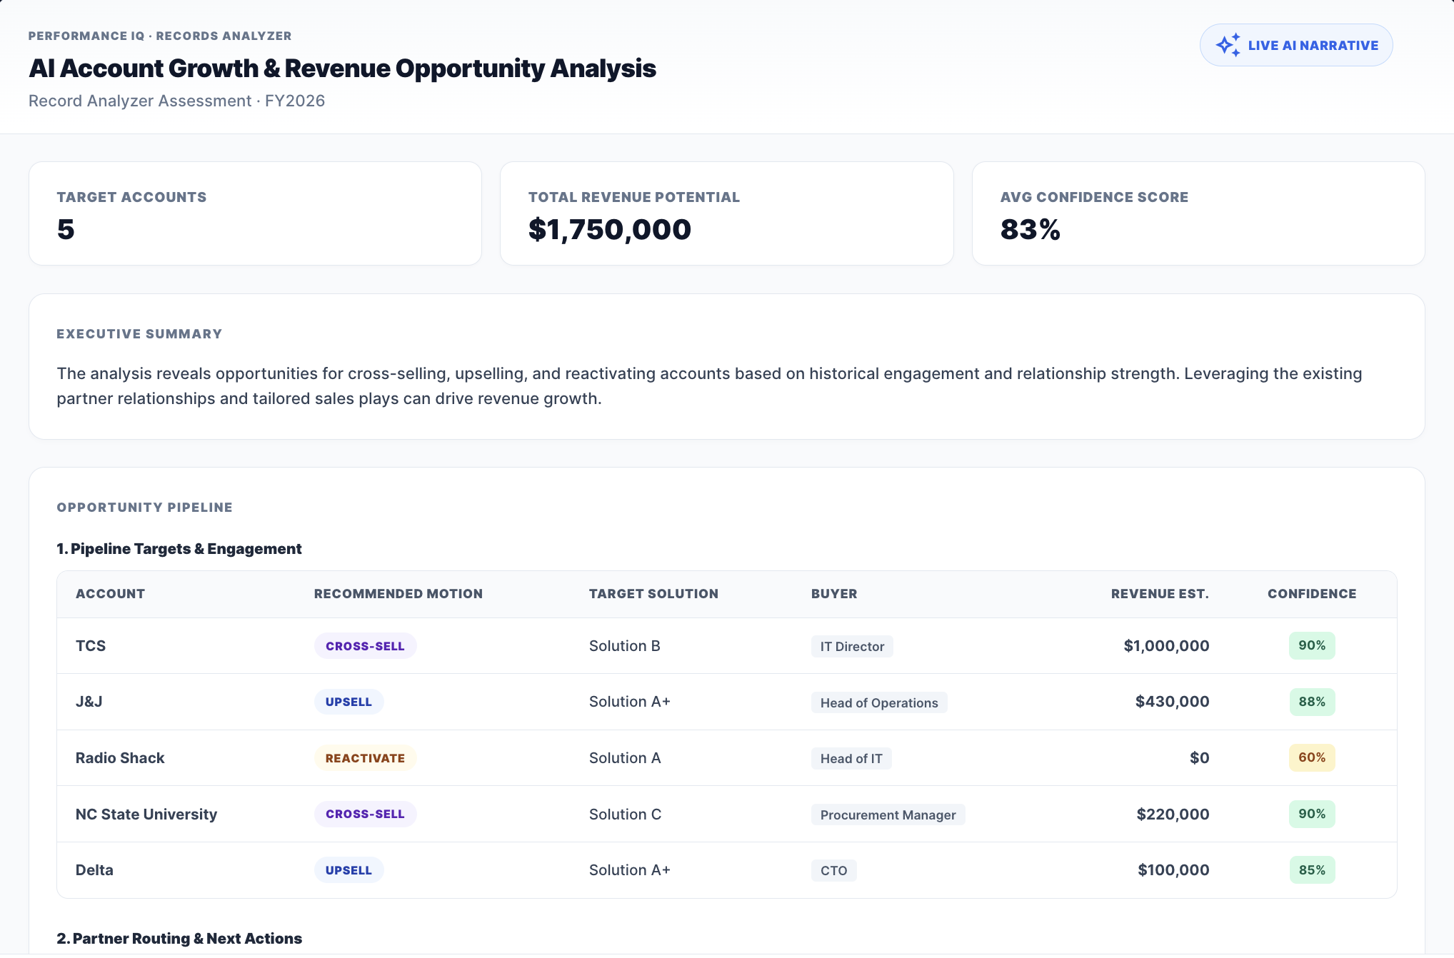This screenshot has height=958, width=1454.
Task: Click the sparkle icon in Live AI Narrative
Action: click(1228, 45)
